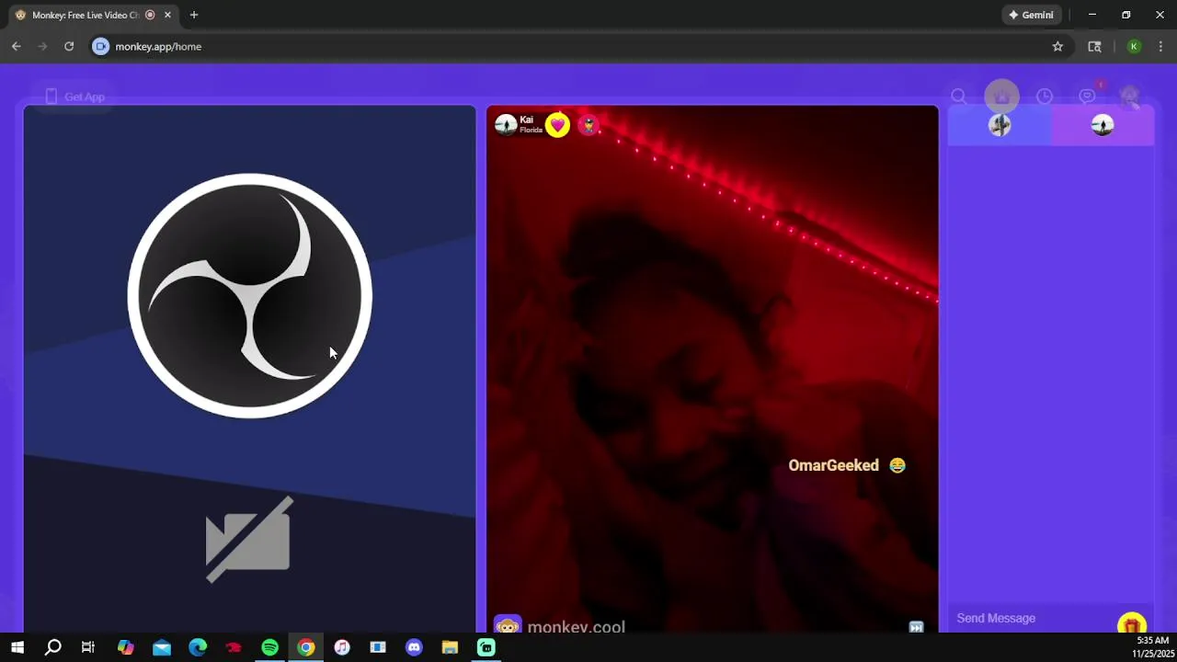Click the camera-off icon in left panel
Screen dimensions: 1177x662
(x=248, y=540)
